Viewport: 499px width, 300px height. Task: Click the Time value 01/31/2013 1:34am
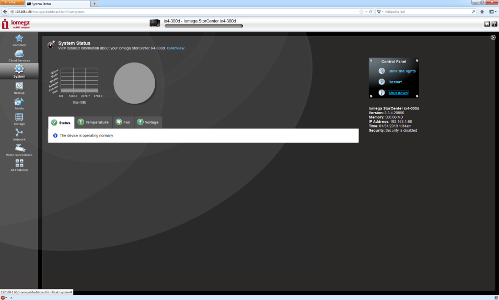coord(395,126)
